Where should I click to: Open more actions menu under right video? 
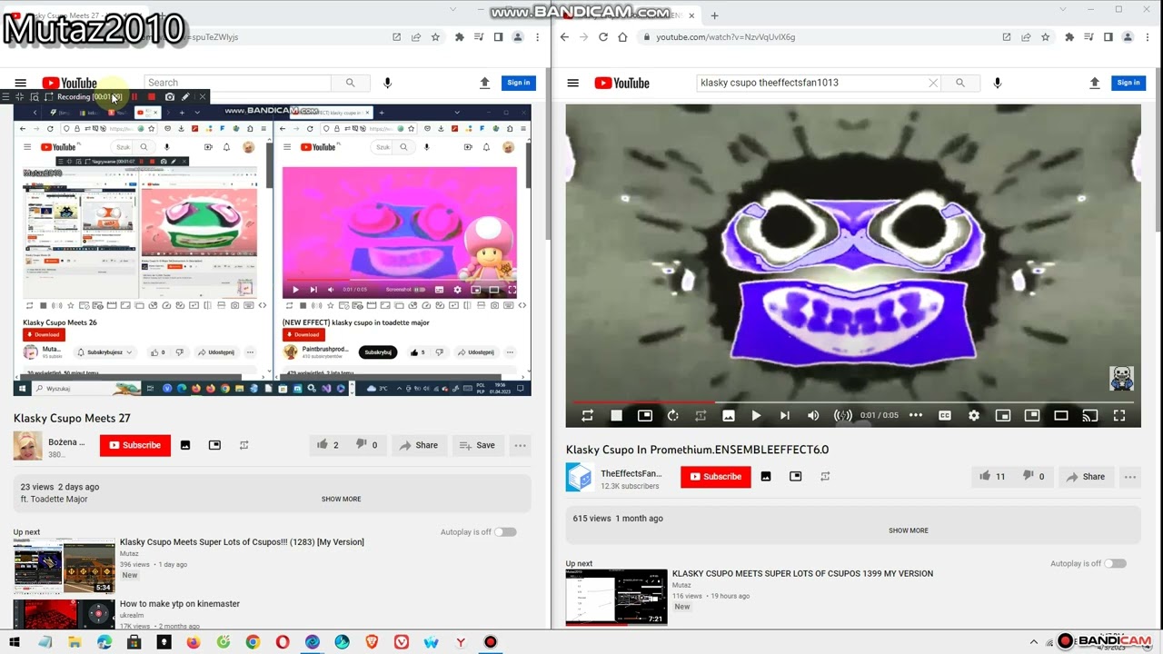point(1130,476)
